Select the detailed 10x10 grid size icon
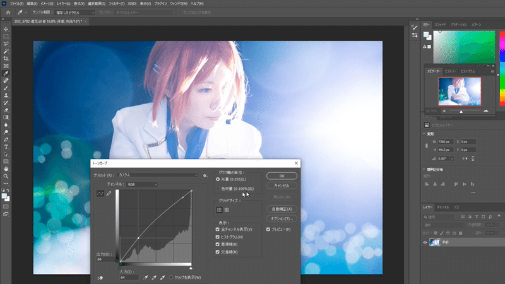The height and width of the screenshot is (284, 505). pyautogui.click(x=227, y=210)
